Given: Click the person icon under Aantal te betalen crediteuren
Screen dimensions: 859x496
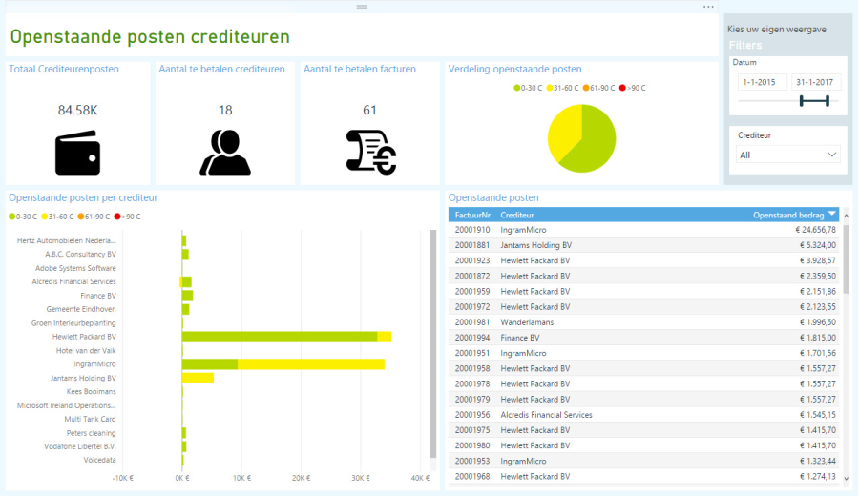Looking at the screenshot, I should pyautogui.click(x=225, y=153).
